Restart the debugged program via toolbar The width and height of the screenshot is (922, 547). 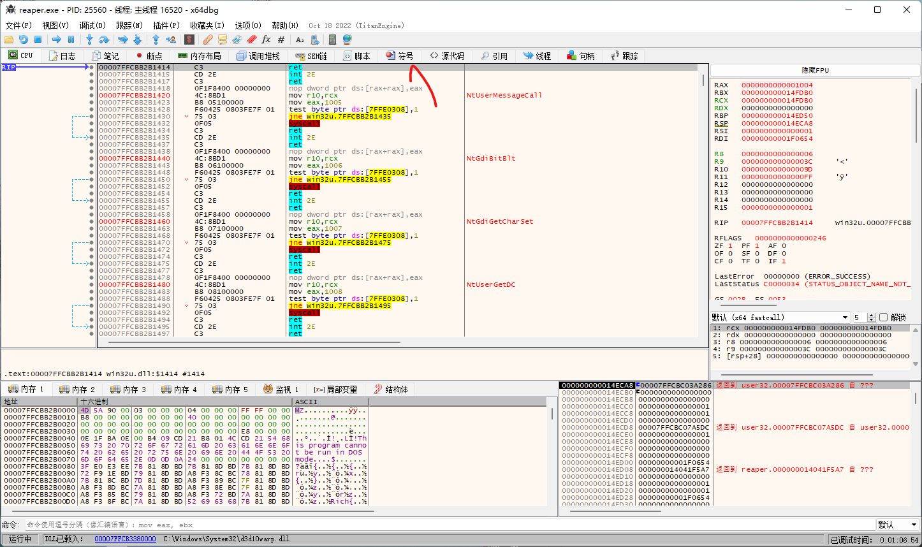pyautogui.click(x=24, y=40)
